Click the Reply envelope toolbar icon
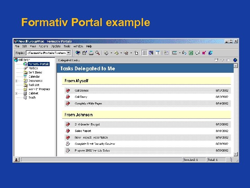 point(106,53)
